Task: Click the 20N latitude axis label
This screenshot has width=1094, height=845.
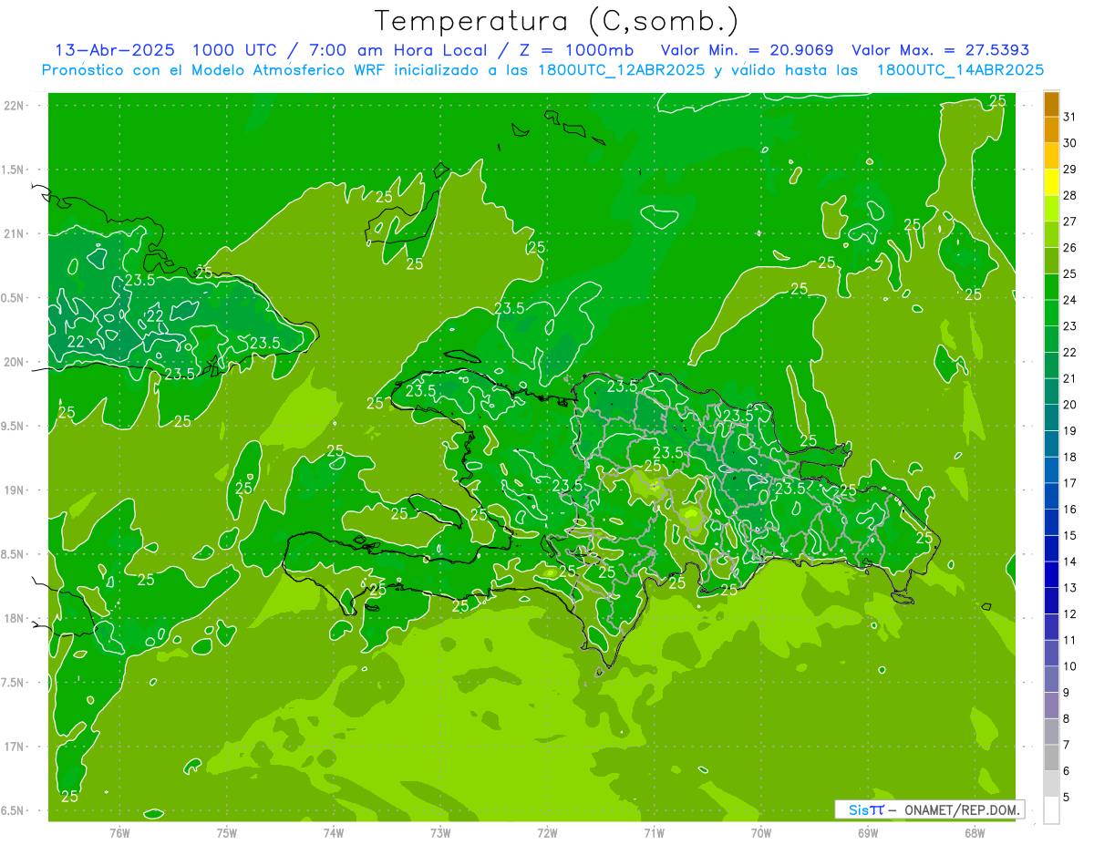Action: coord(15,363)
